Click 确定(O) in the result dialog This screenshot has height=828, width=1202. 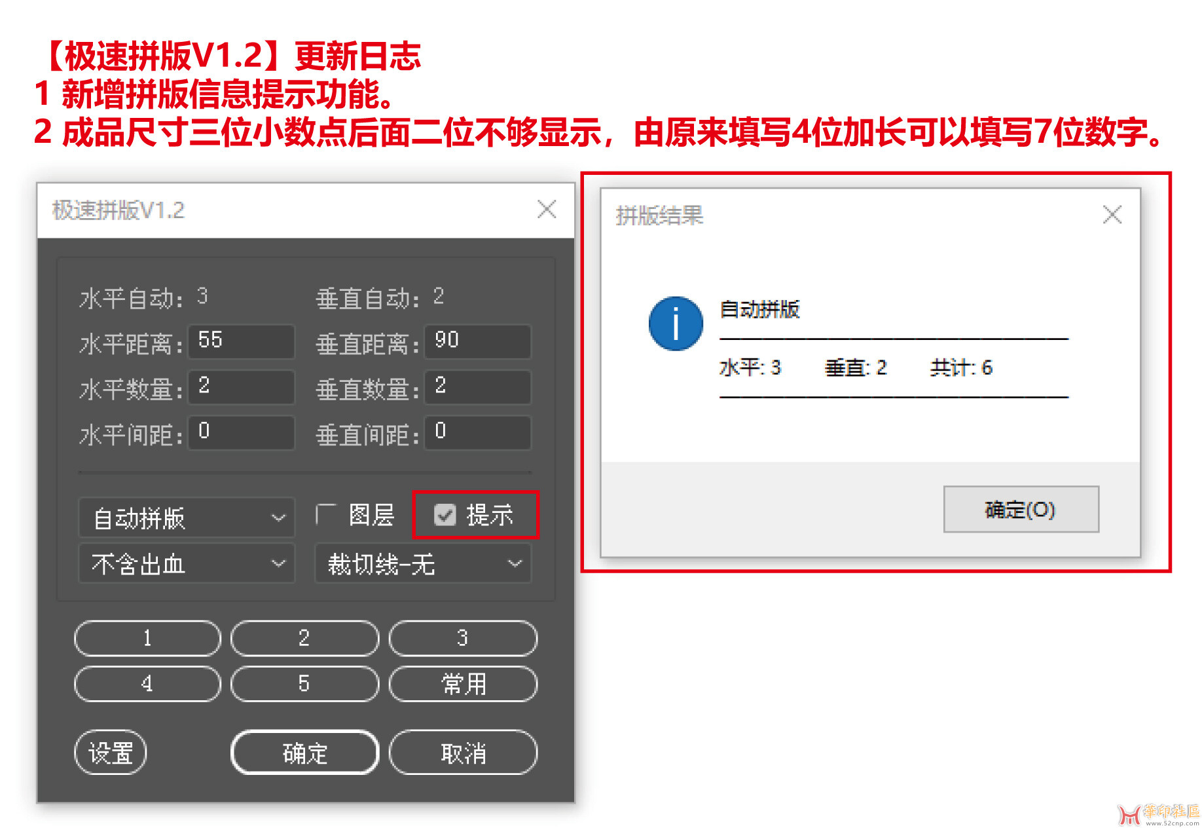click(x=1021, y=509)
